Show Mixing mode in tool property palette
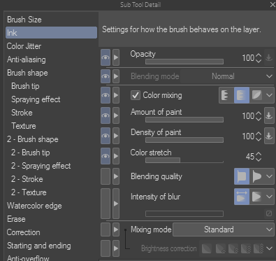Viewport: 276px width, 261px height. 106,230
